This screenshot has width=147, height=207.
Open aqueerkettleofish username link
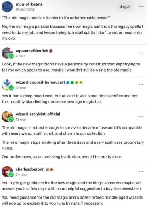point(32,51)
